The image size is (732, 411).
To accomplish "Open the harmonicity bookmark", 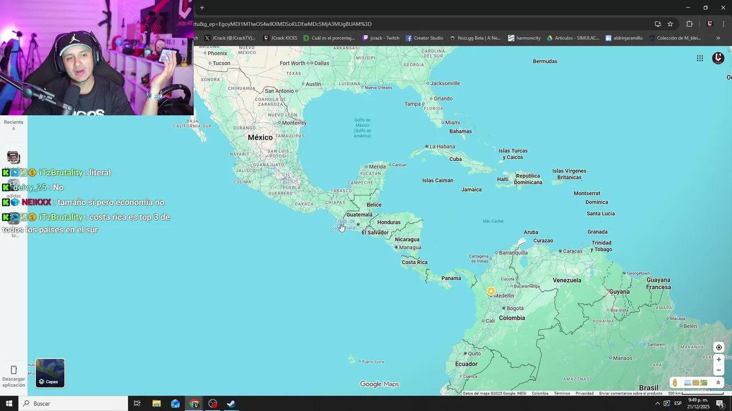I will pyautogui.click(x=524, y=38).
